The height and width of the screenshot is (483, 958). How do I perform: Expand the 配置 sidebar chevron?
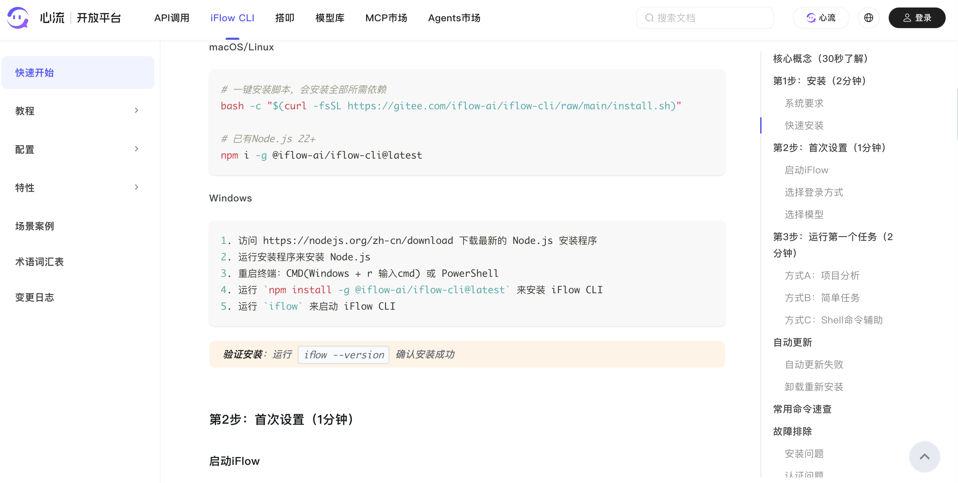coord(136,149)
